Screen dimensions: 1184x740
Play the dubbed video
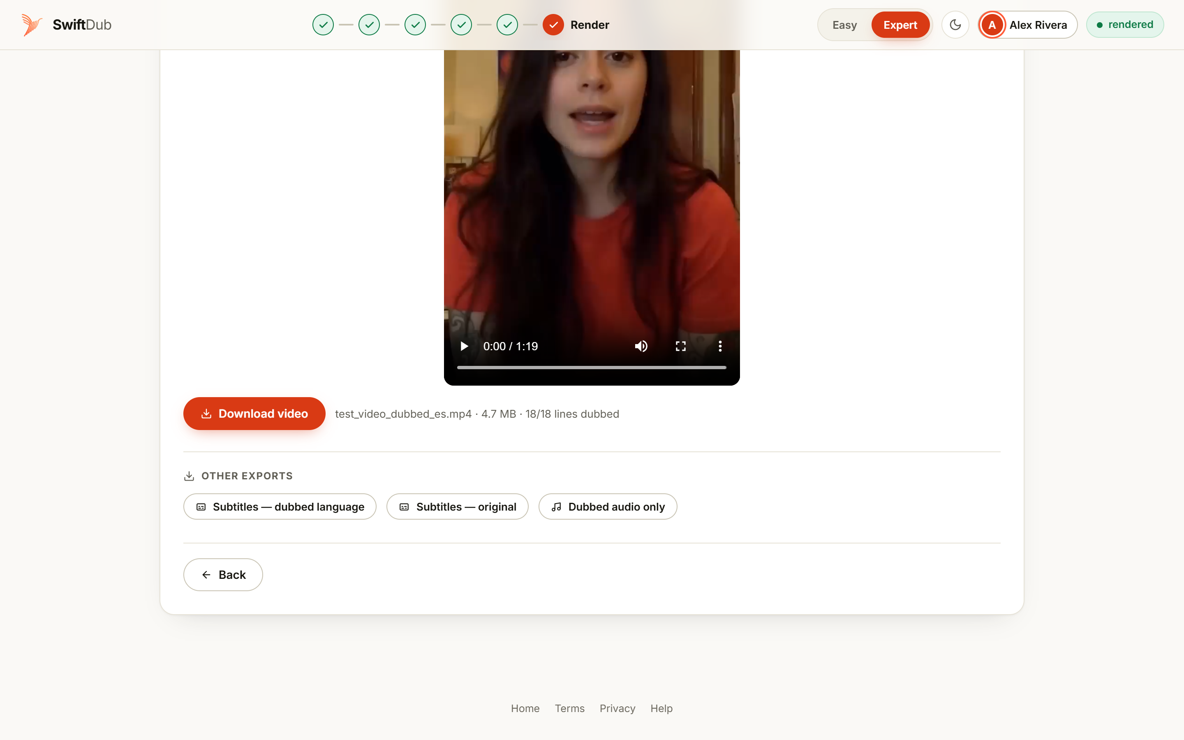tap(464, 346)
